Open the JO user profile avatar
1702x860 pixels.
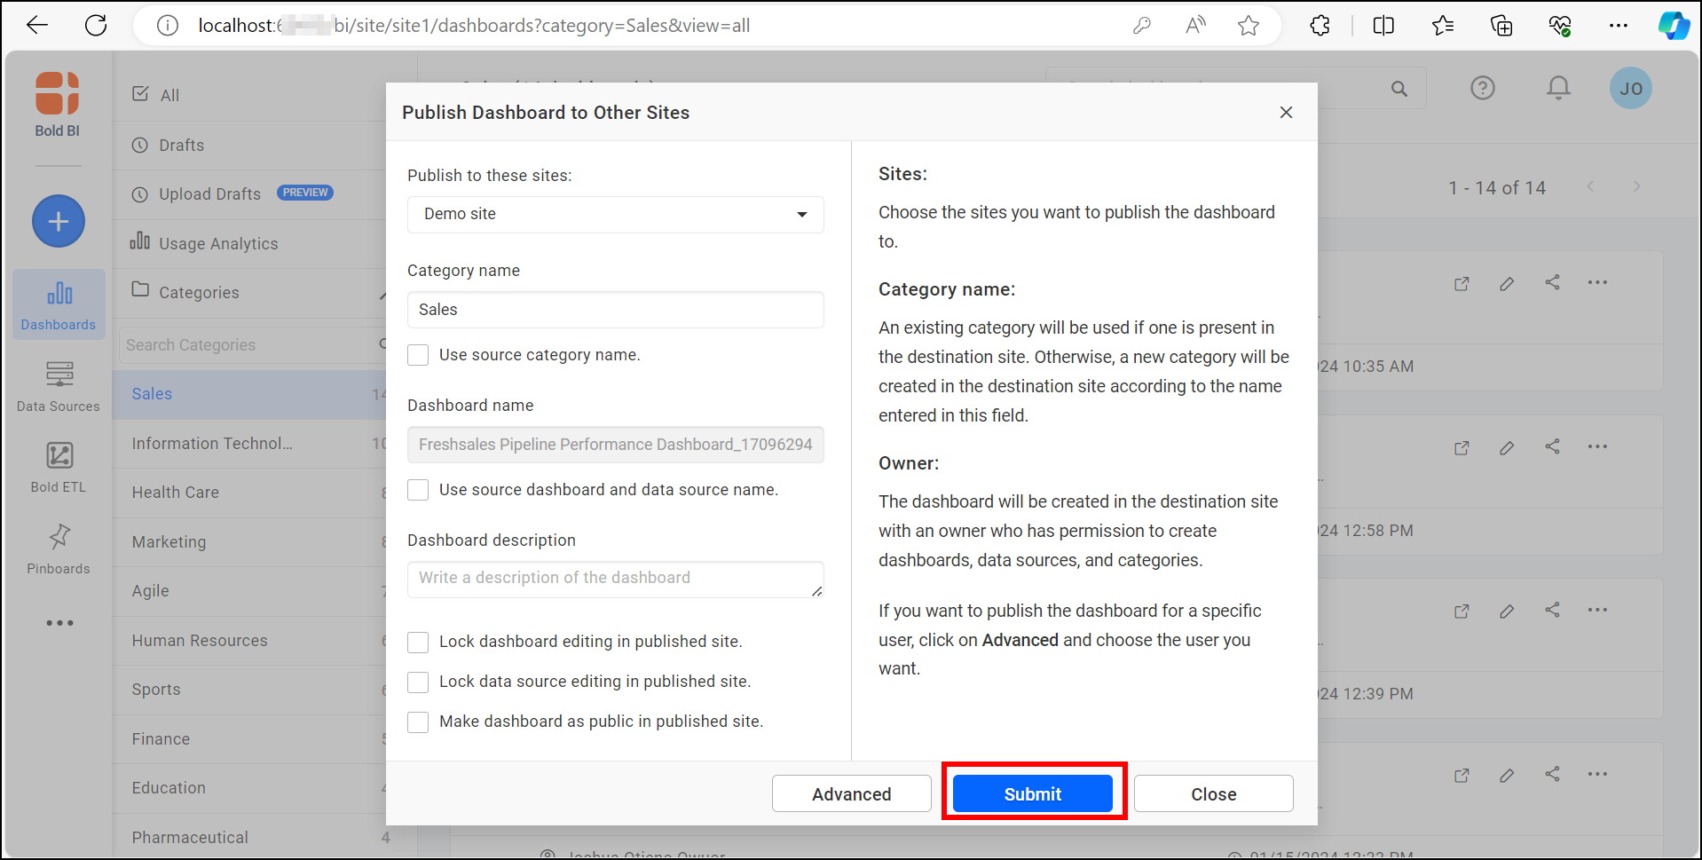click(1630, 89)
